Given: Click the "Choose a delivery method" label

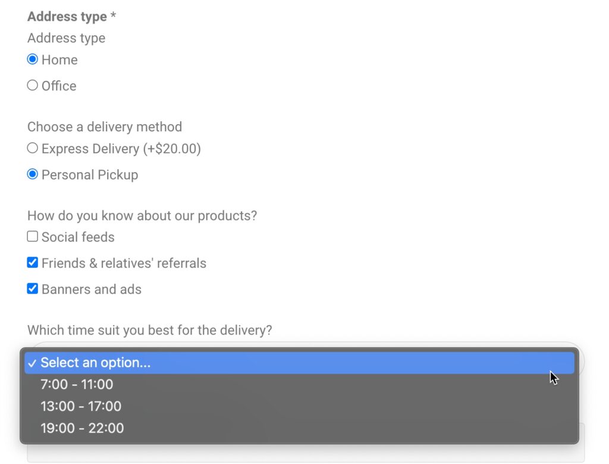Looking at the screenshot, I should 104,127.
